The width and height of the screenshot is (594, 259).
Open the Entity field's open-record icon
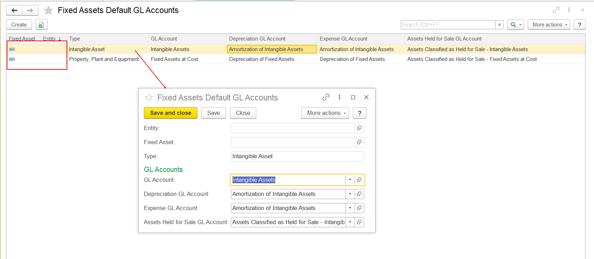[x=359, y=128]
